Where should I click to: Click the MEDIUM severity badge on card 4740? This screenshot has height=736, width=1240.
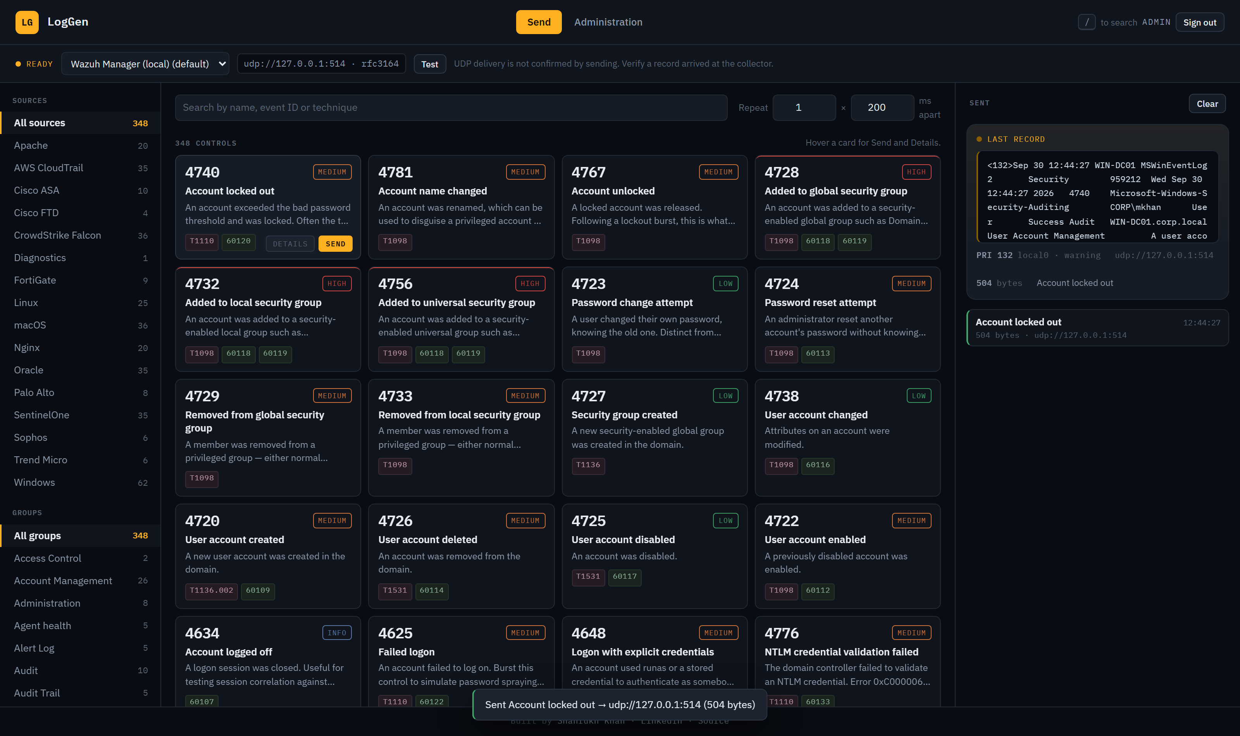tap(332, 172)
